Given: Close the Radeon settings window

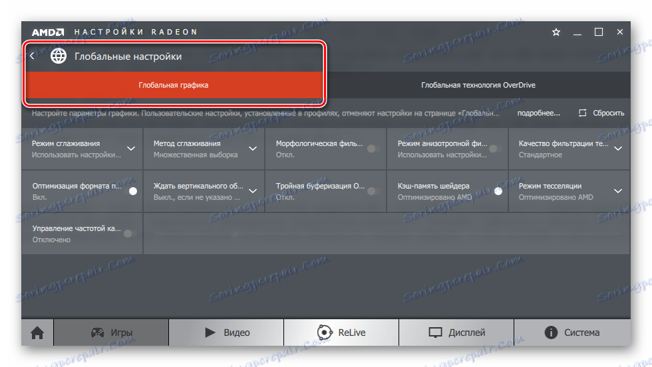Looking at the screenshot, I should [x=619, y=32].
